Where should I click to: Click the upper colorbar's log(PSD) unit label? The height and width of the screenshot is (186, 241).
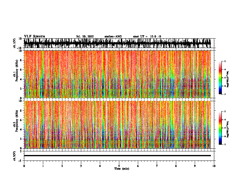(228, 79)
